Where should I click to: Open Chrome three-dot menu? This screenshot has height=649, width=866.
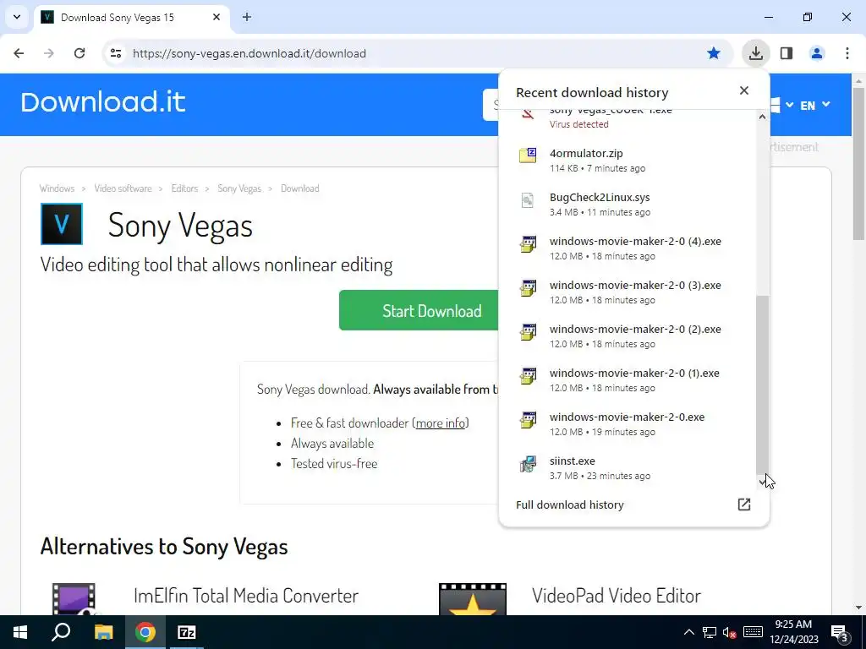coord(847,53)
